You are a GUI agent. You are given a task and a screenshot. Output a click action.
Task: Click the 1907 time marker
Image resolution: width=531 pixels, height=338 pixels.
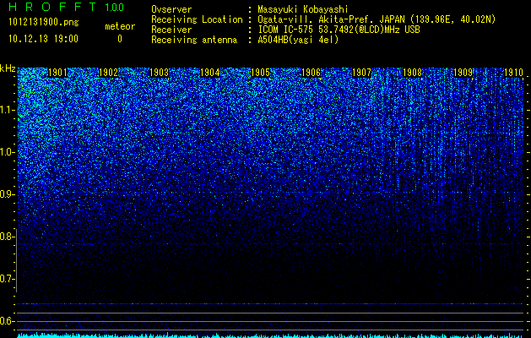361,73
